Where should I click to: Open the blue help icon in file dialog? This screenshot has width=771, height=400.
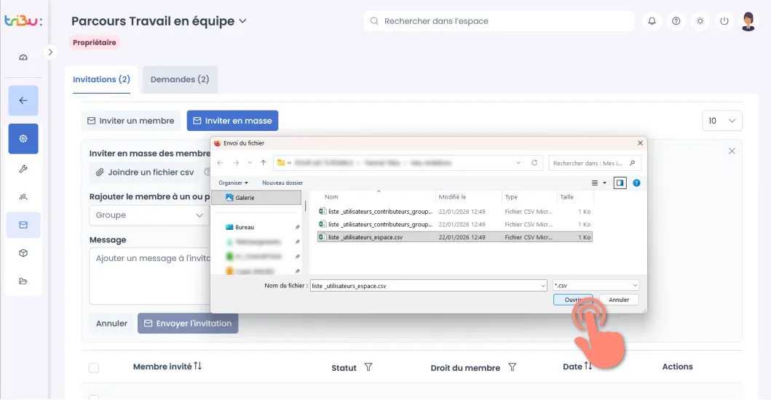click(x=636, y=183)
